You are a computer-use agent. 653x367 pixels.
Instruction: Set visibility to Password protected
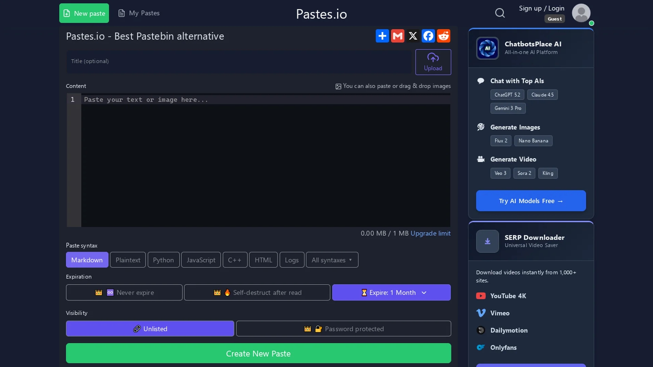pos(344,329)
